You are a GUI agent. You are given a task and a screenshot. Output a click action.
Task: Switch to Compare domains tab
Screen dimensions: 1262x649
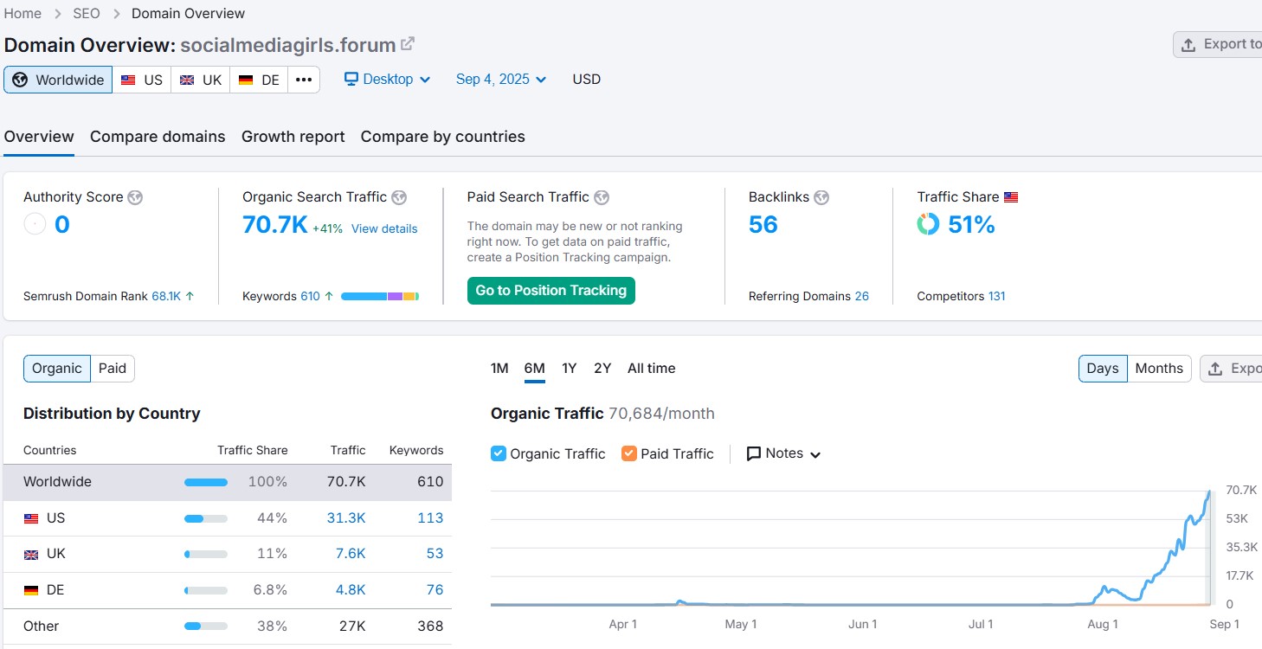[x=158, y=137]
